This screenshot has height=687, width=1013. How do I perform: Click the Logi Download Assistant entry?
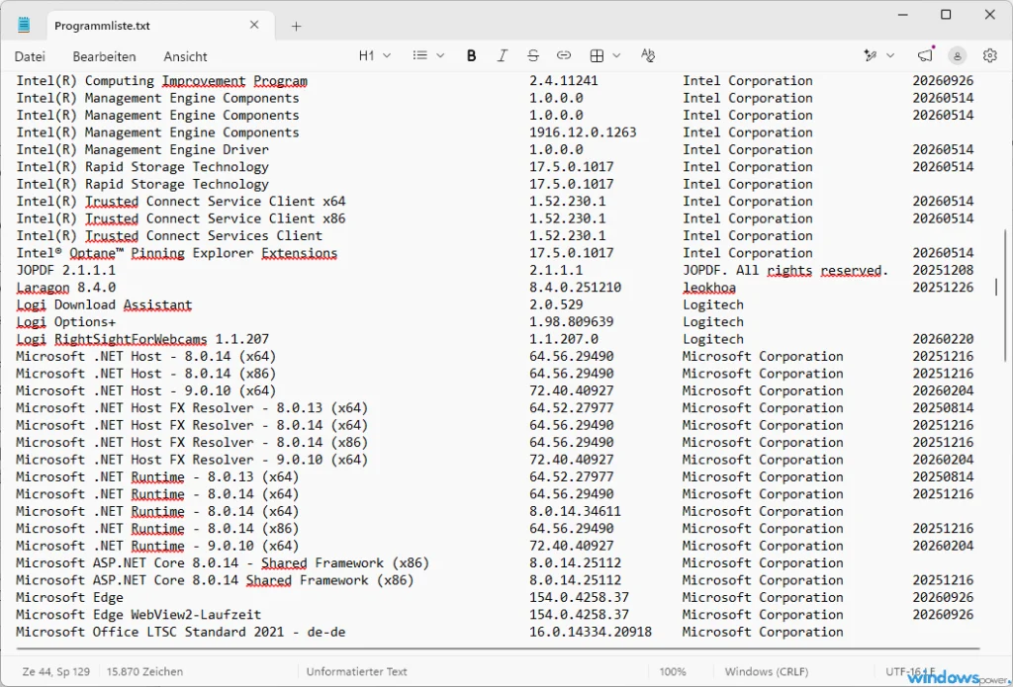pyautogui.click(x=104, y=304)
